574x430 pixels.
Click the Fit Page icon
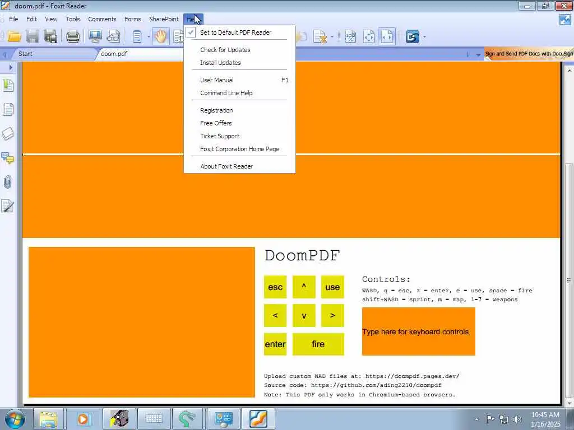[x=369, y=36]
